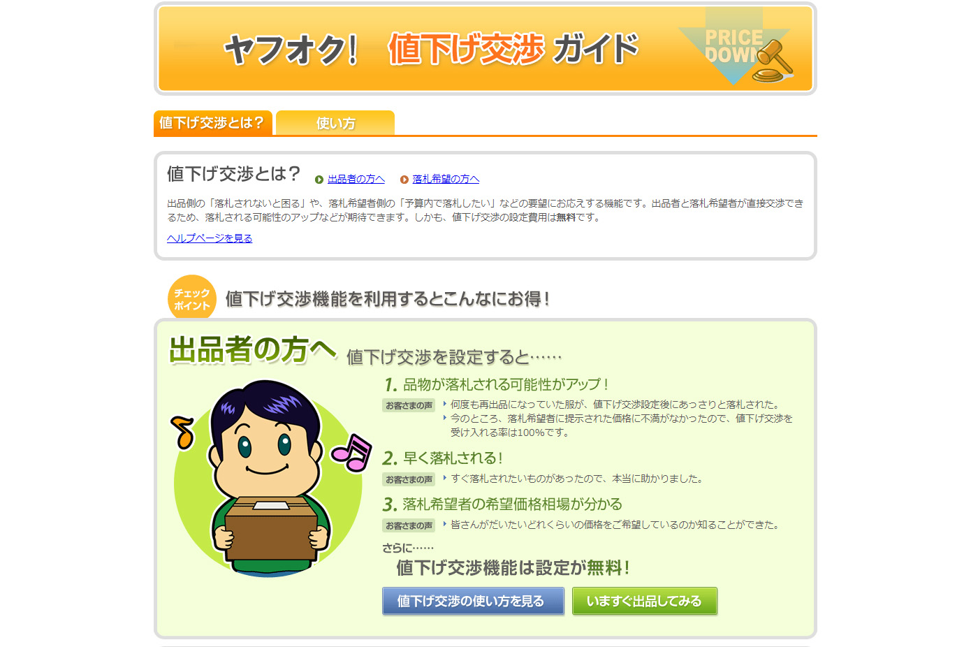Click the blue 値下げ交渉の使い方を見る button

point(473,601)
